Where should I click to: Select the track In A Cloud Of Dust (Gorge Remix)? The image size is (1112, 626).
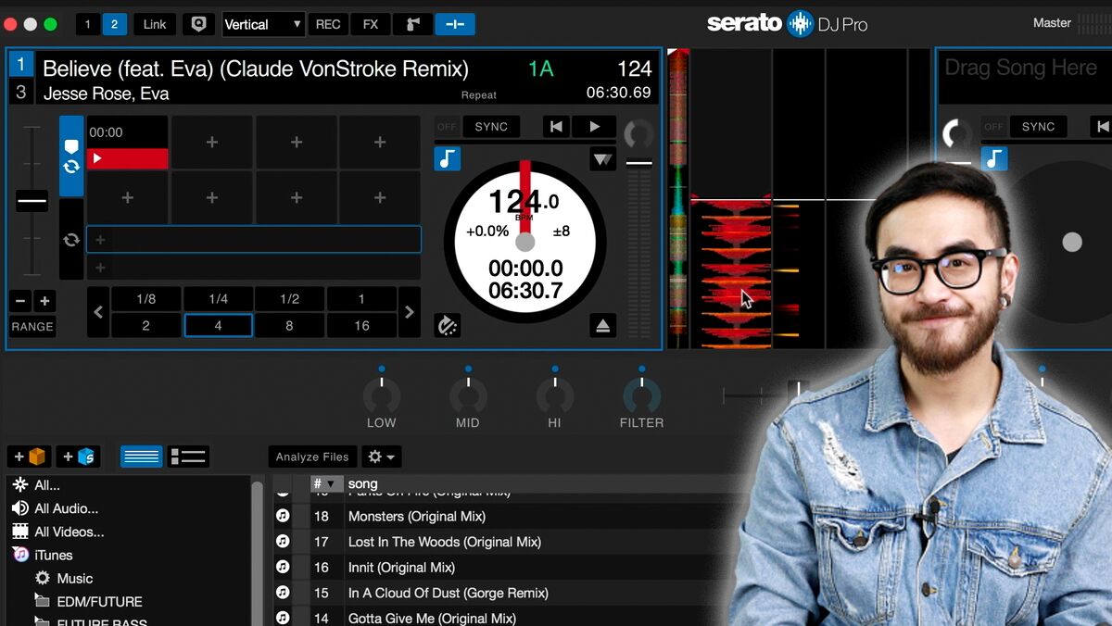(x=449, y=593)
